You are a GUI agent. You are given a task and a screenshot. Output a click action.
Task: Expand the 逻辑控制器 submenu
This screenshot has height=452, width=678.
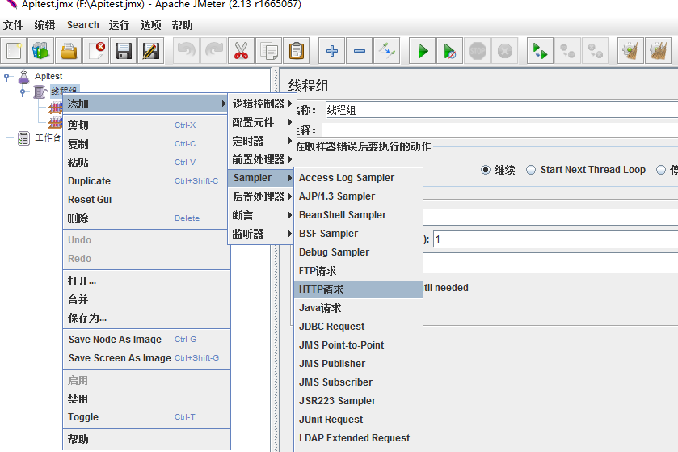click(x=262, y=103)
